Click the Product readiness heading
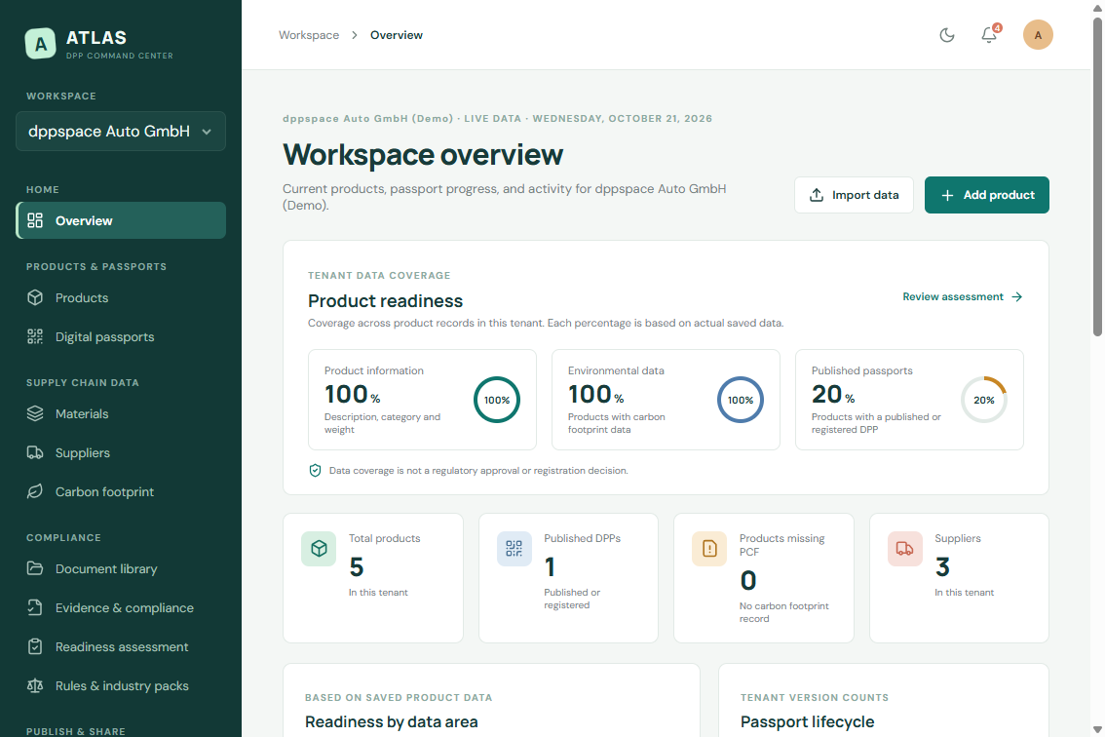 click(x=386, y=301)
